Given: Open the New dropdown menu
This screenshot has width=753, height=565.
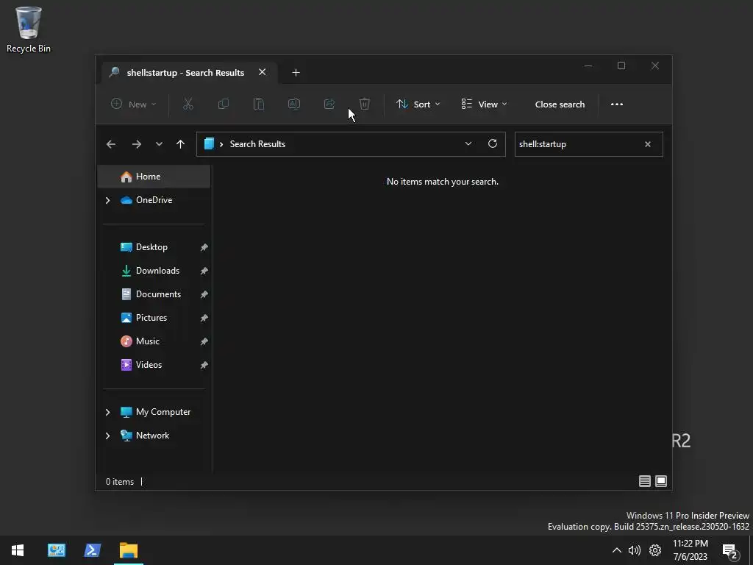Looking at the screenshot, I should (x=134, y=104).
